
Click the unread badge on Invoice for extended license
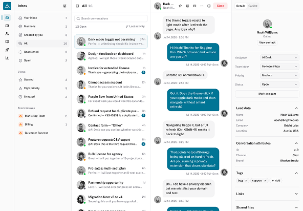[143, 73]
